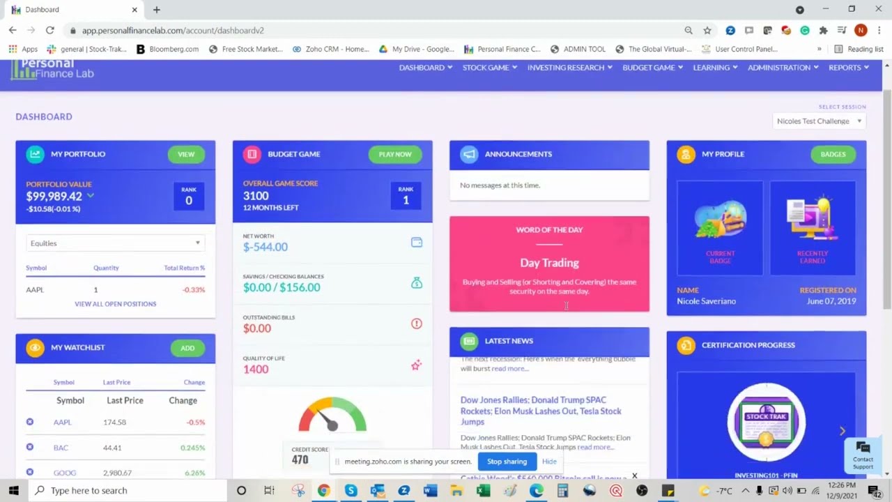Expand the Reports menu
892x502 pixels.
tap(849, 68)
